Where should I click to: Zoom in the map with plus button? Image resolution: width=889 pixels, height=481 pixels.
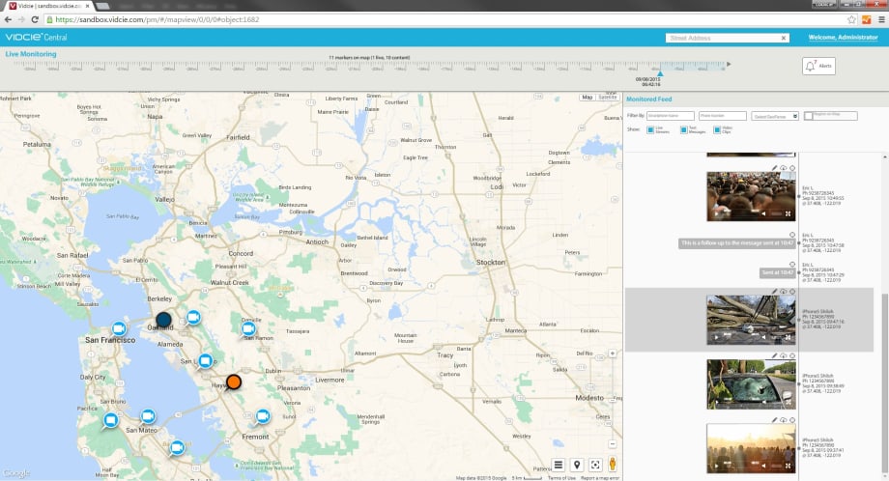click(x=613, y=353)
